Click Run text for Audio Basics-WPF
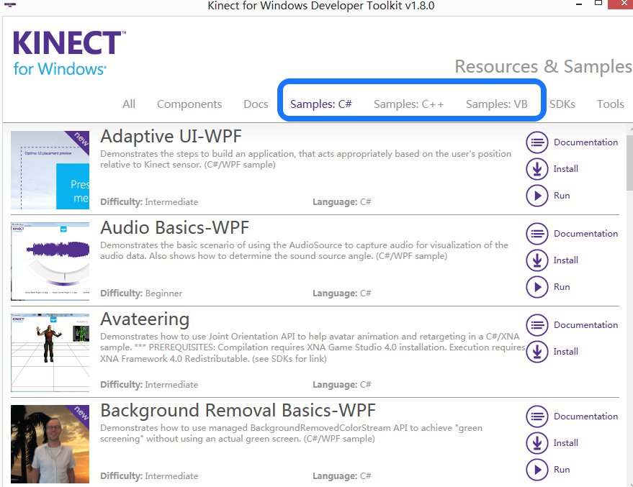Screen dimensions: 633x487 [x=562, y=287]
